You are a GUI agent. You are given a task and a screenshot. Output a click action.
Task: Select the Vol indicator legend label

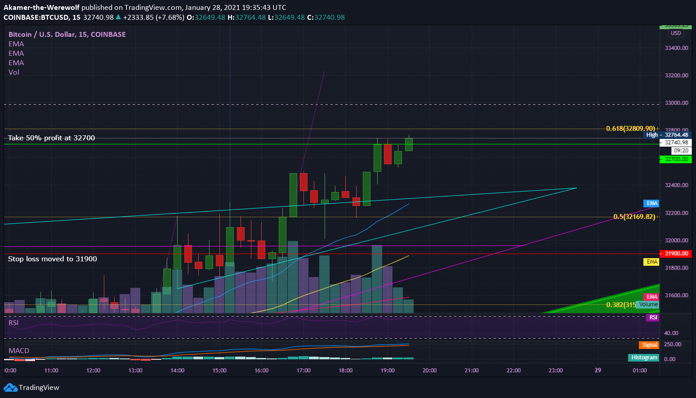14,72
